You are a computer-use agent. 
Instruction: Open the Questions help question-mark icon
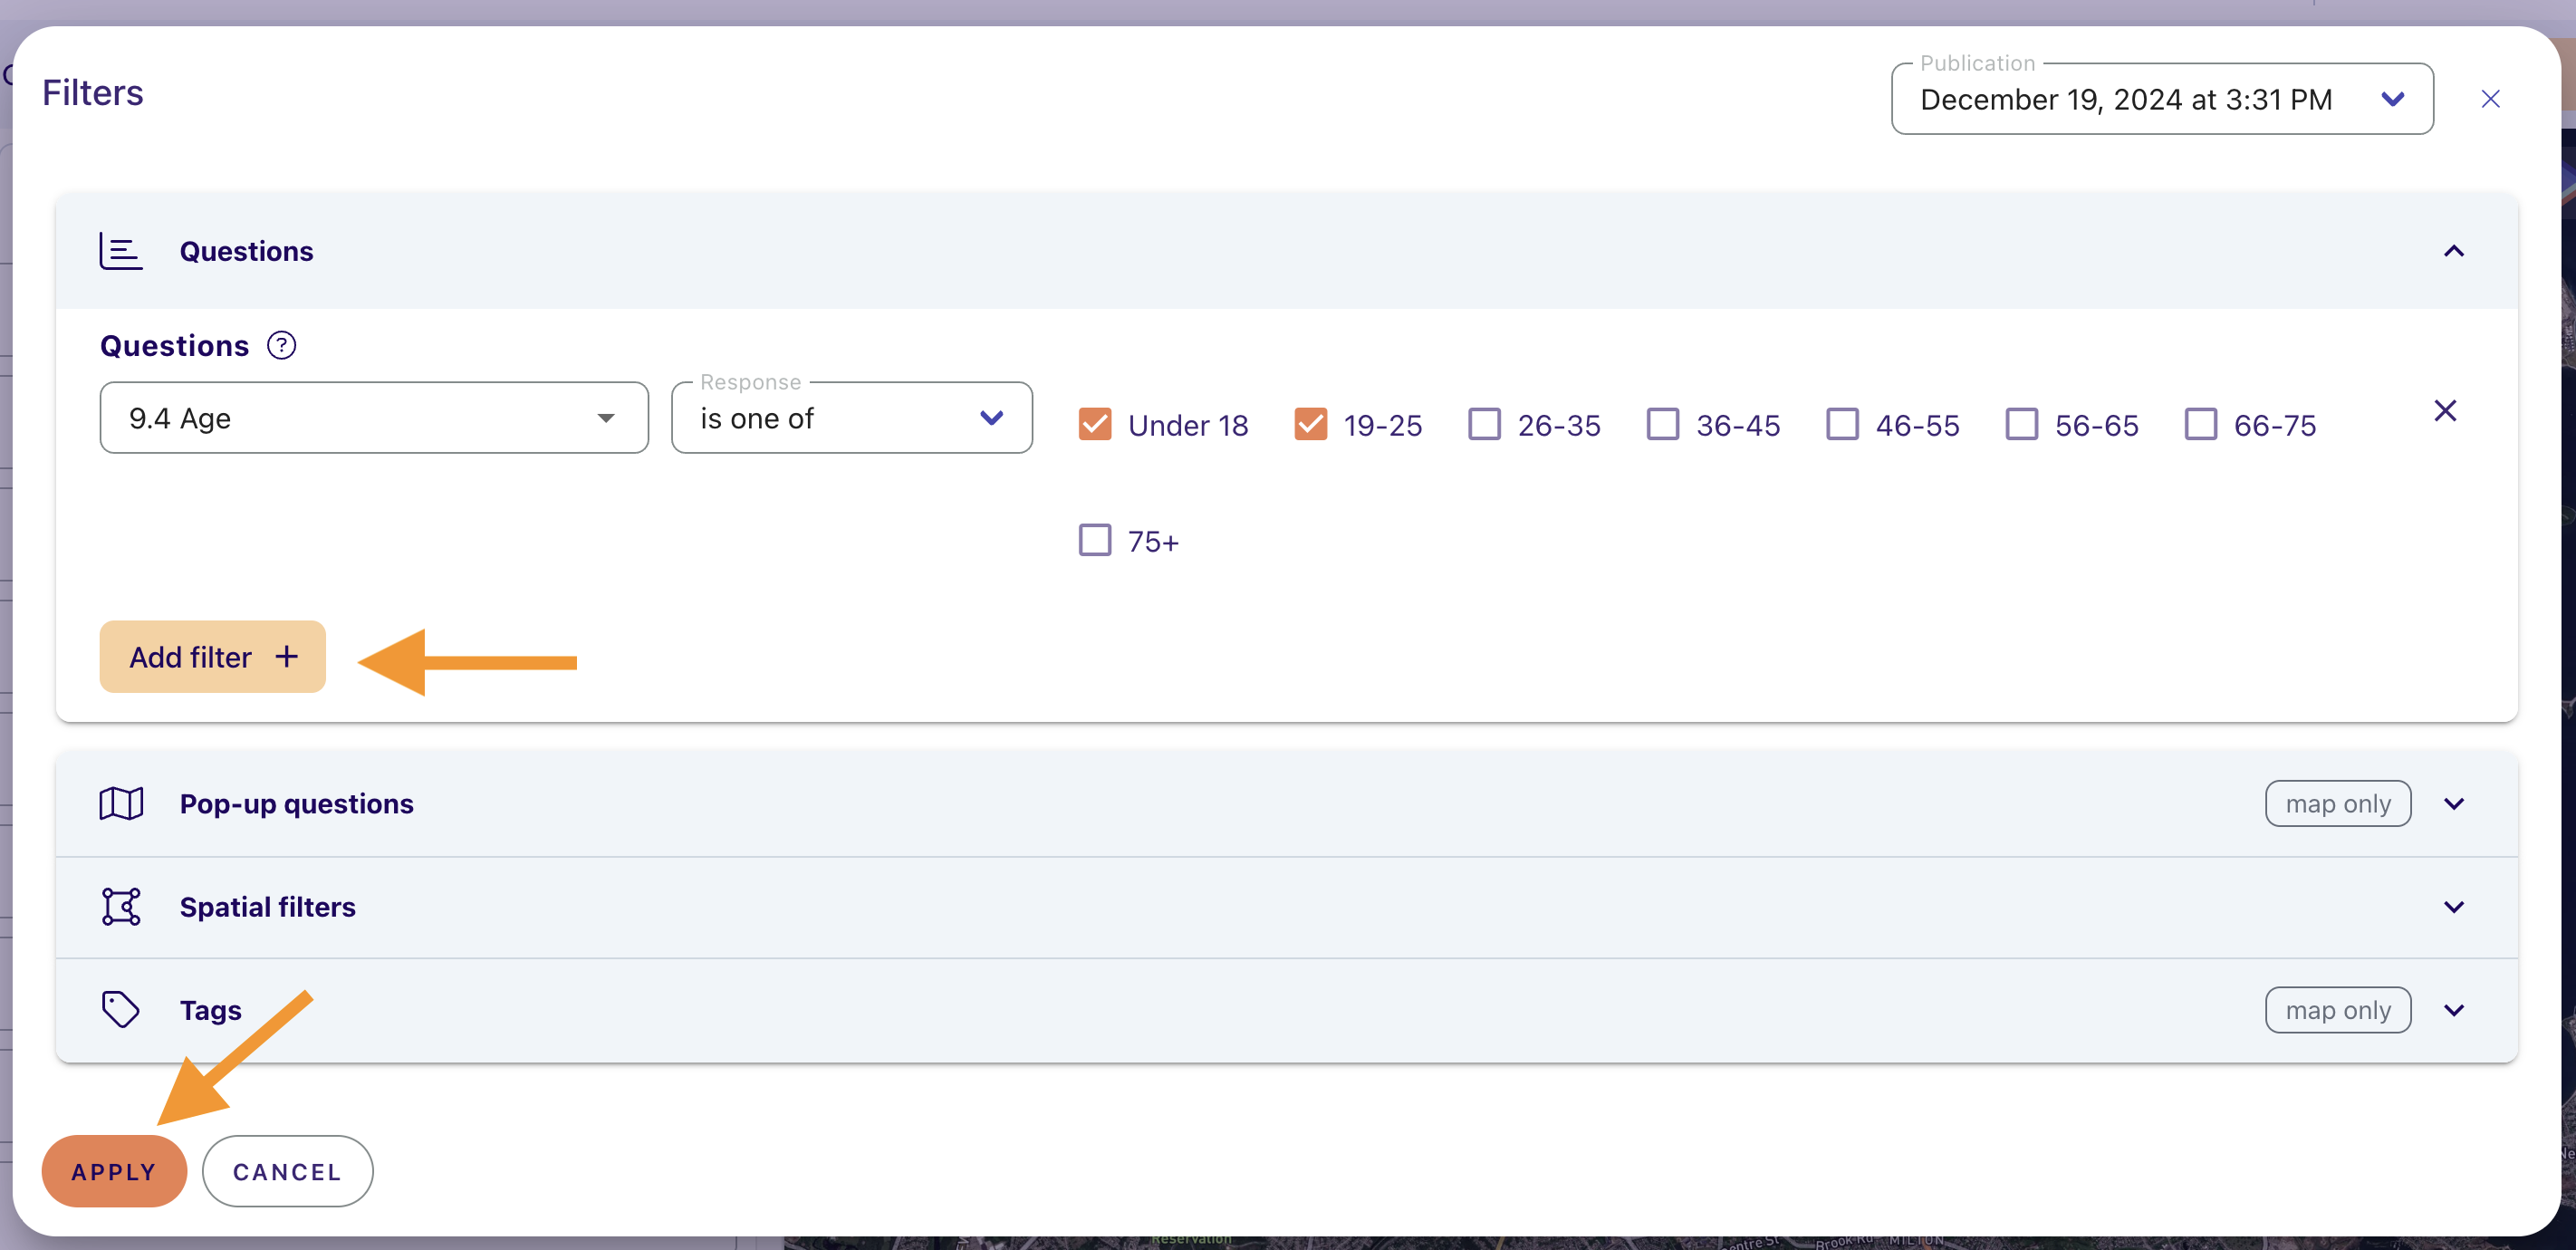pos(281,345)
